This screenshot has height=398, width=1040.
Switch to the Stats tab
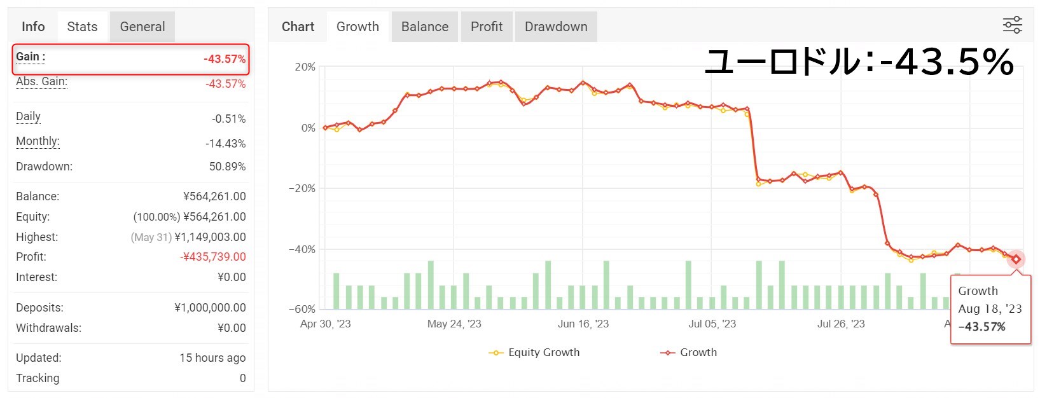pyautogui.click(x=82, y=27)
